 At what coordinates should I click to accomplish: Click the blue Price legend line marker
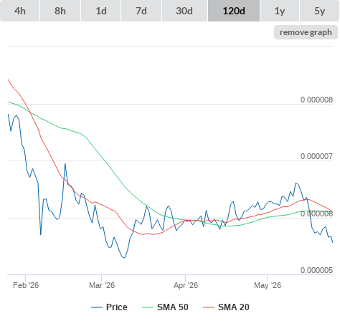pyautogui.click(x=97, y=307)
